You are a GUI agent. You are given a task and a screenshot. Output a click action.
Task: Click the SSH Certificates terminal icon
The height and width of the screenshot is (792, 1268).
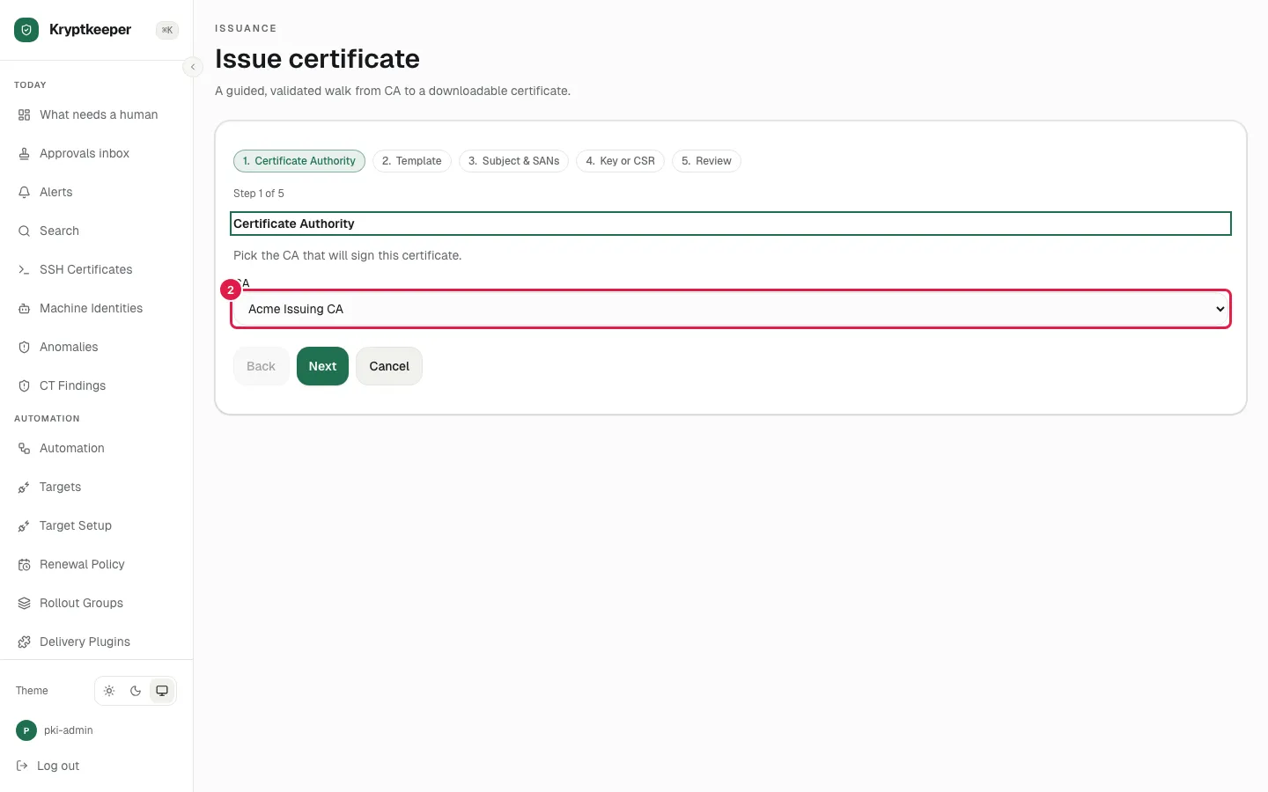[24, 270]
